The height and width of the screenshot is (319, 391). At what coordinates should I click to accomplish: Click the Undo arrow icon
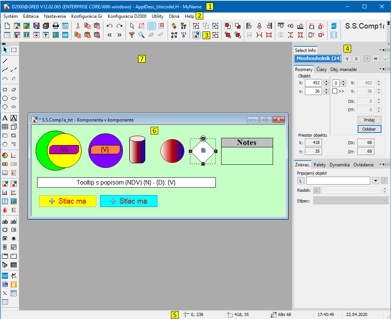click(110, 26)
